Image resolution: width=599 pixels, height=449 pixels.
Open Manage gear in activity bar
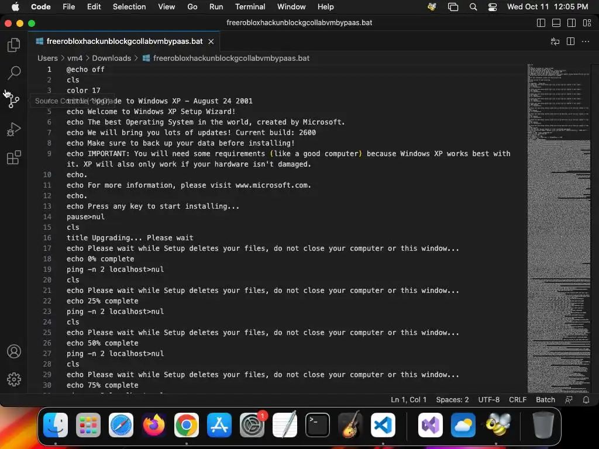pyautogui.click(x=14, y=379)
